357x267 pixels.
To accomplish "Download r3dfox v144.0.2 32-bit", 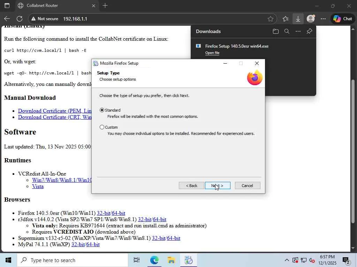I will [x=145, y=220].
